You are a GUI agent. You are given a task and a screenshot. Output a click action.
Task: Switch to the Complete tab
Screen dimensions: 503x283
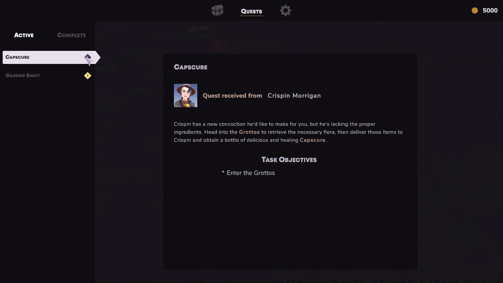71,35
